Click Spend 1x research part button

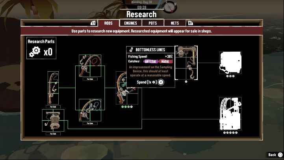[150, 82]
